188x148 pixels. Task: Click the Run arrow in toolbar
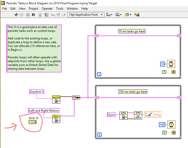click(x=16, y=15)
